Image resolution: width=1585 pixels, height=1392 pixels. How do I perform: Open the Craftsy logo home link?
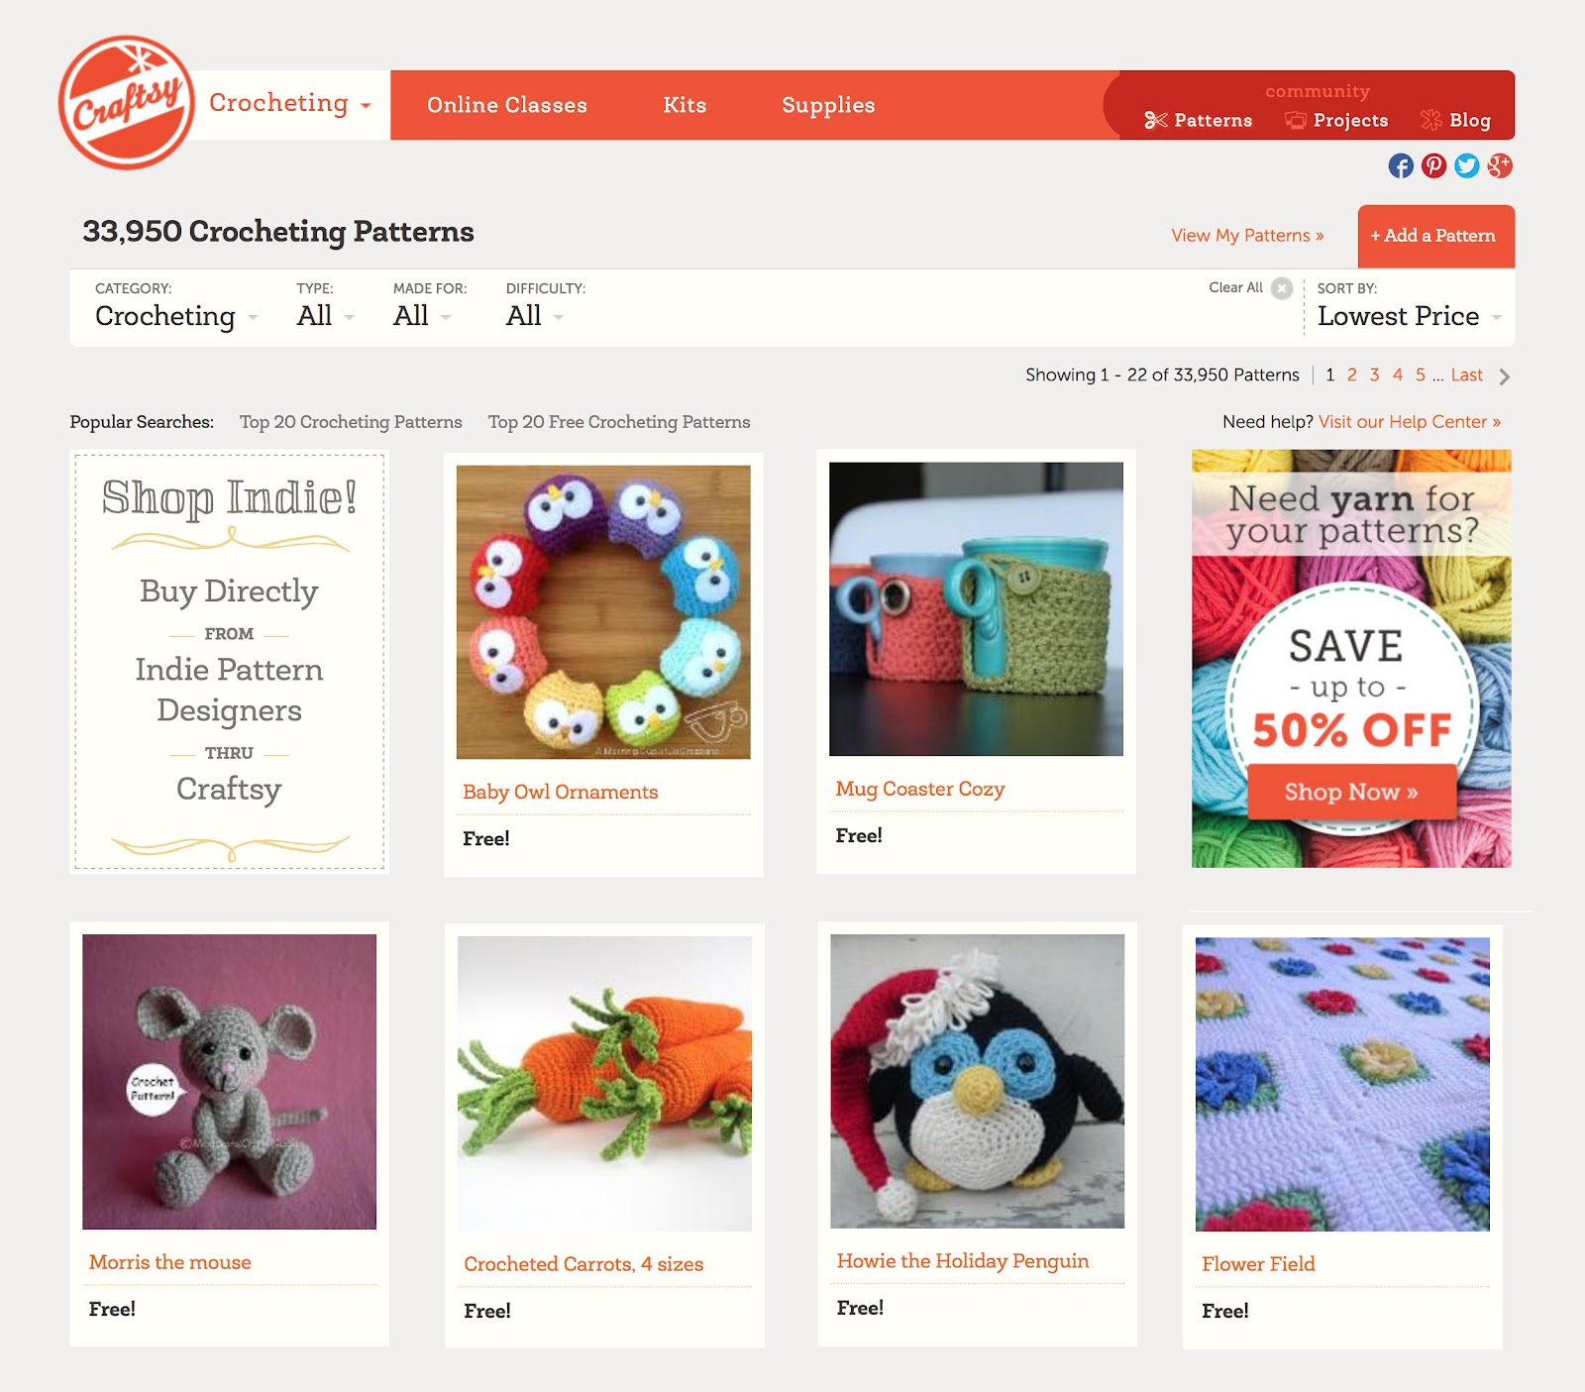(127, 103)
